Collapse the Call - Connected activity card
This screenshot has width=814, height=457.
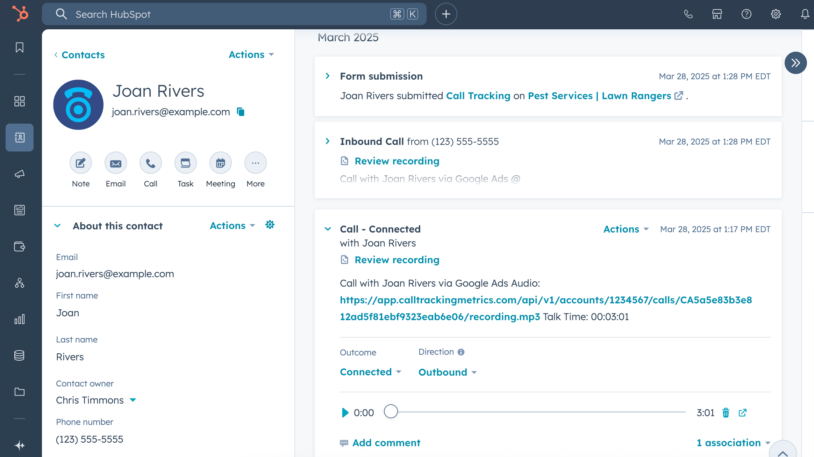(328, 229)
